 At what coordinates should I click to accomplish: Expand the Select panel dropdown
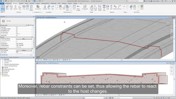coord(3,12)
